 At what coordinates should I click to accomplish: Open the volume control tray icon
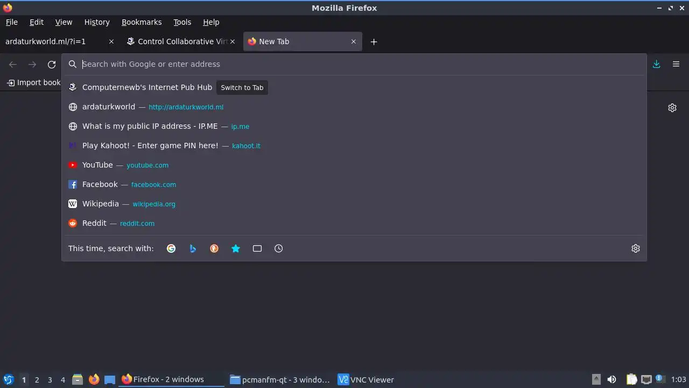[611, 379]
